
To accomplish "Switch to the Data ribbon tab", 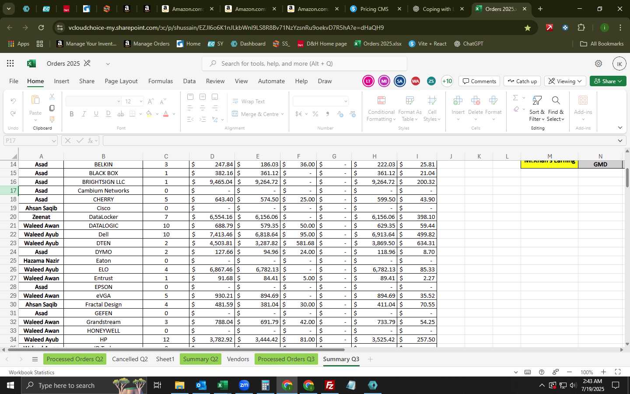I will pyautogui.click(x=189, y=81).
